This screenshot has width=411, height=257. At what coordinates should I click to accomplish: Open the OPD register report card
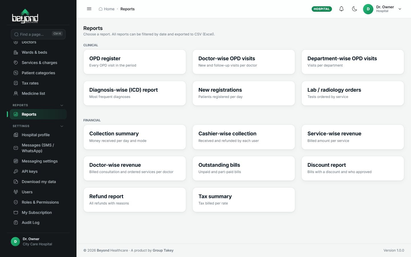[x=135, y=62]
